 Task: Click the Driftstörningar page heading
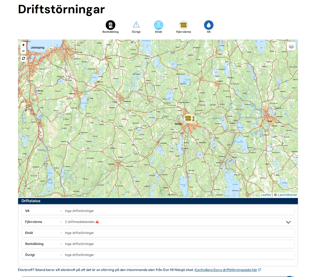pyautogui.click(x=61, y=10)
